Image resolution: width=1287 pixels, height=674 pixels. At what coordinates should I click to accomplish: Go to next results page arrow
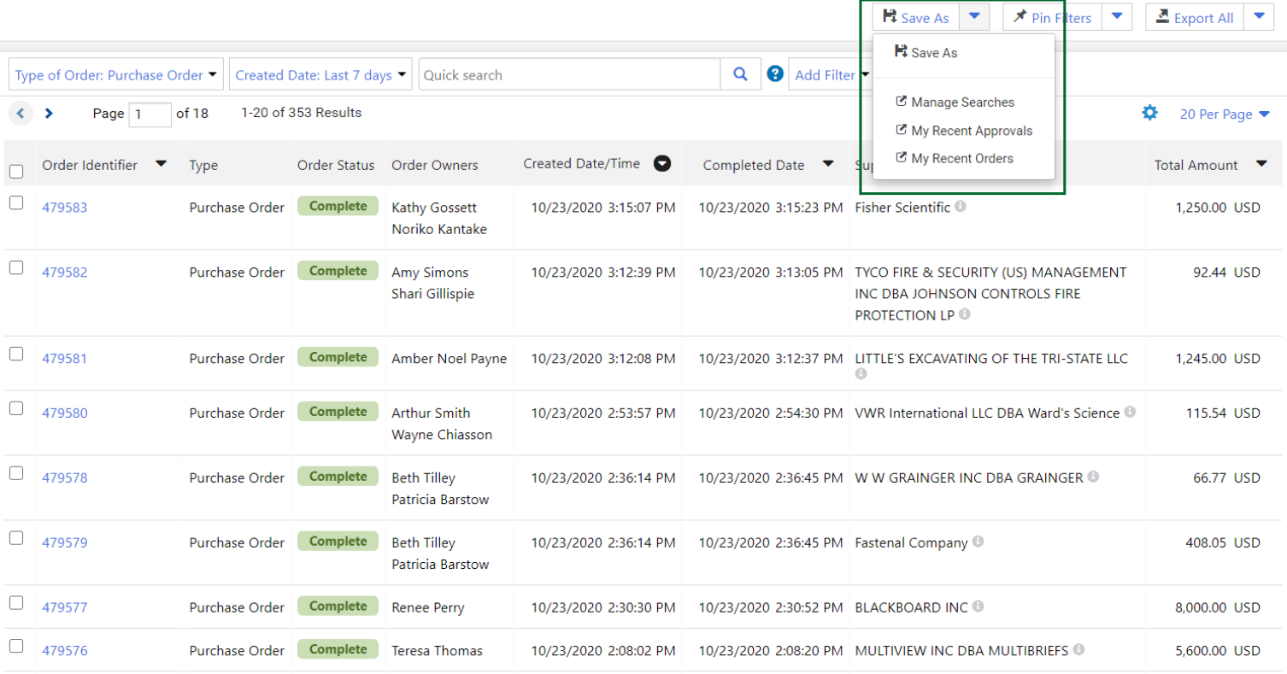pos(49,113)
